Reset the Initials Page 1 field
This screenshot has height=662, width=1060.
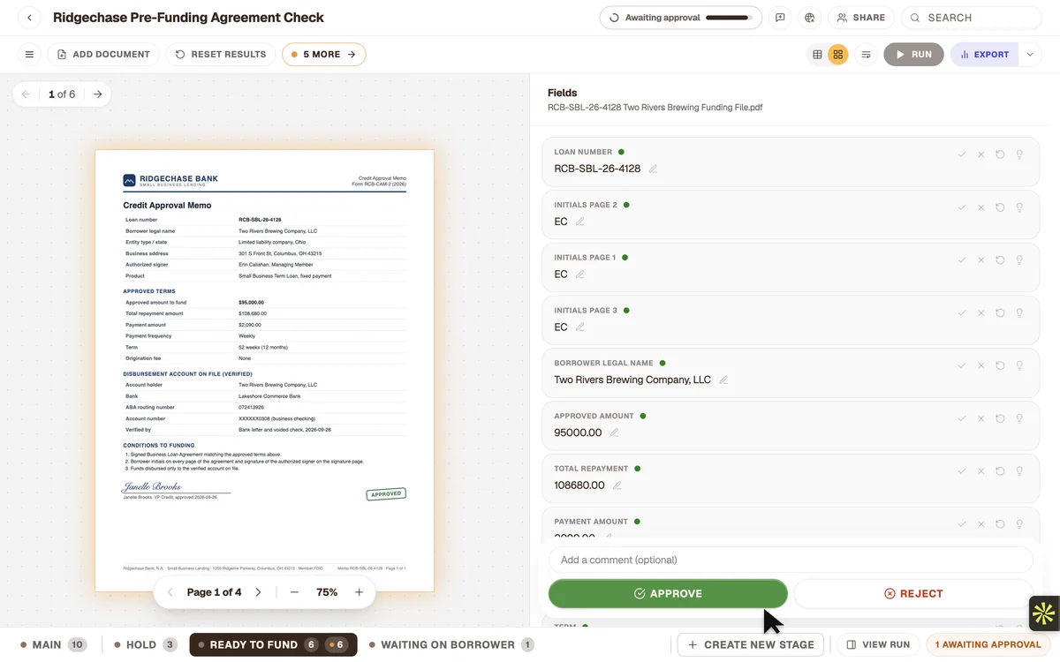[1000, 260]
